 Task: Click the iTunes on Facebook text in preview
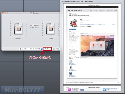[72, 81]
